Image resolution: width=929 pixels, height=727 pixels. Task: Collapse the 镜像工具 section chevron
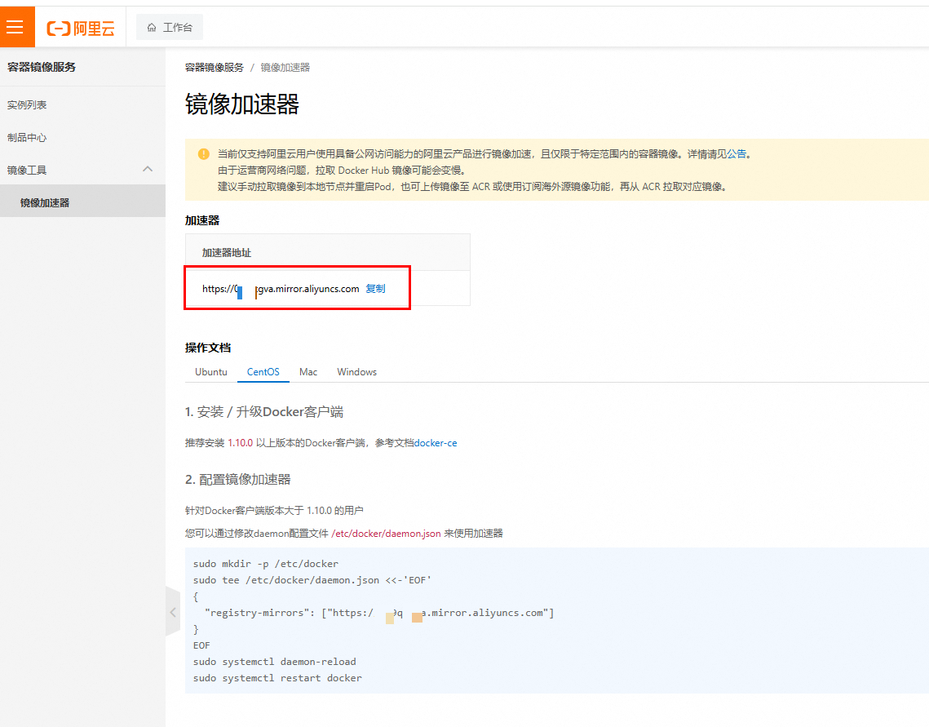coord(148,170)
